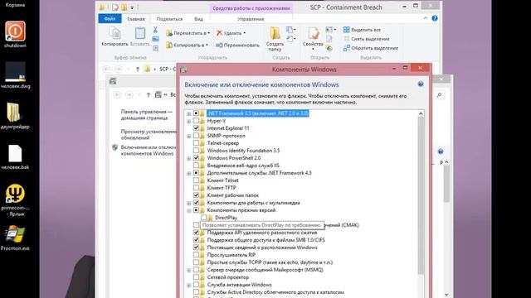This screenshot has width=531, height=298.
Task: Expand the .NET Framework 3.5 node
Action: (x=189, y=113)
